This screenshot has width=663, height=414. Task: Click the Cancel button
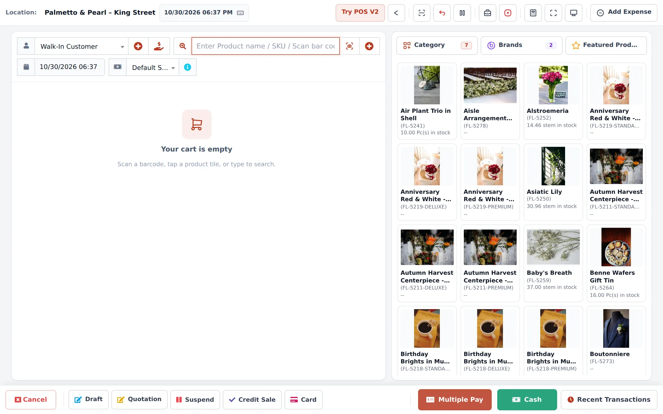pyautogui.click(x=31, y=400)
